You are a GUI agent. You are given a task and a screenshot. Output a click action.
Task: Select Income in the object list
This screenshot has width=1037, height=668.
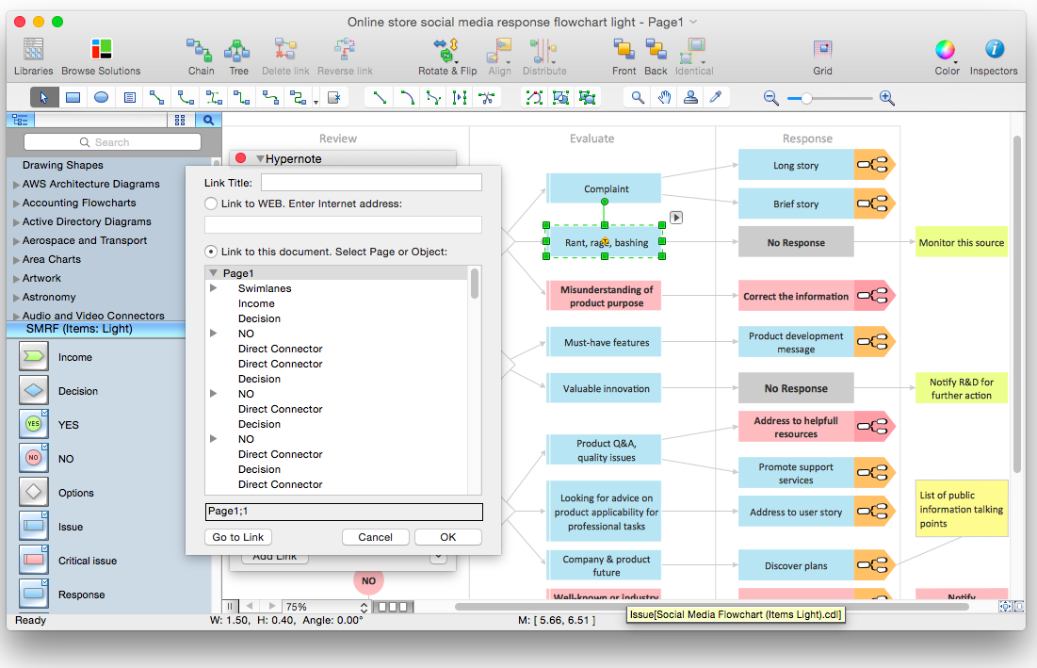coord(256,303)
